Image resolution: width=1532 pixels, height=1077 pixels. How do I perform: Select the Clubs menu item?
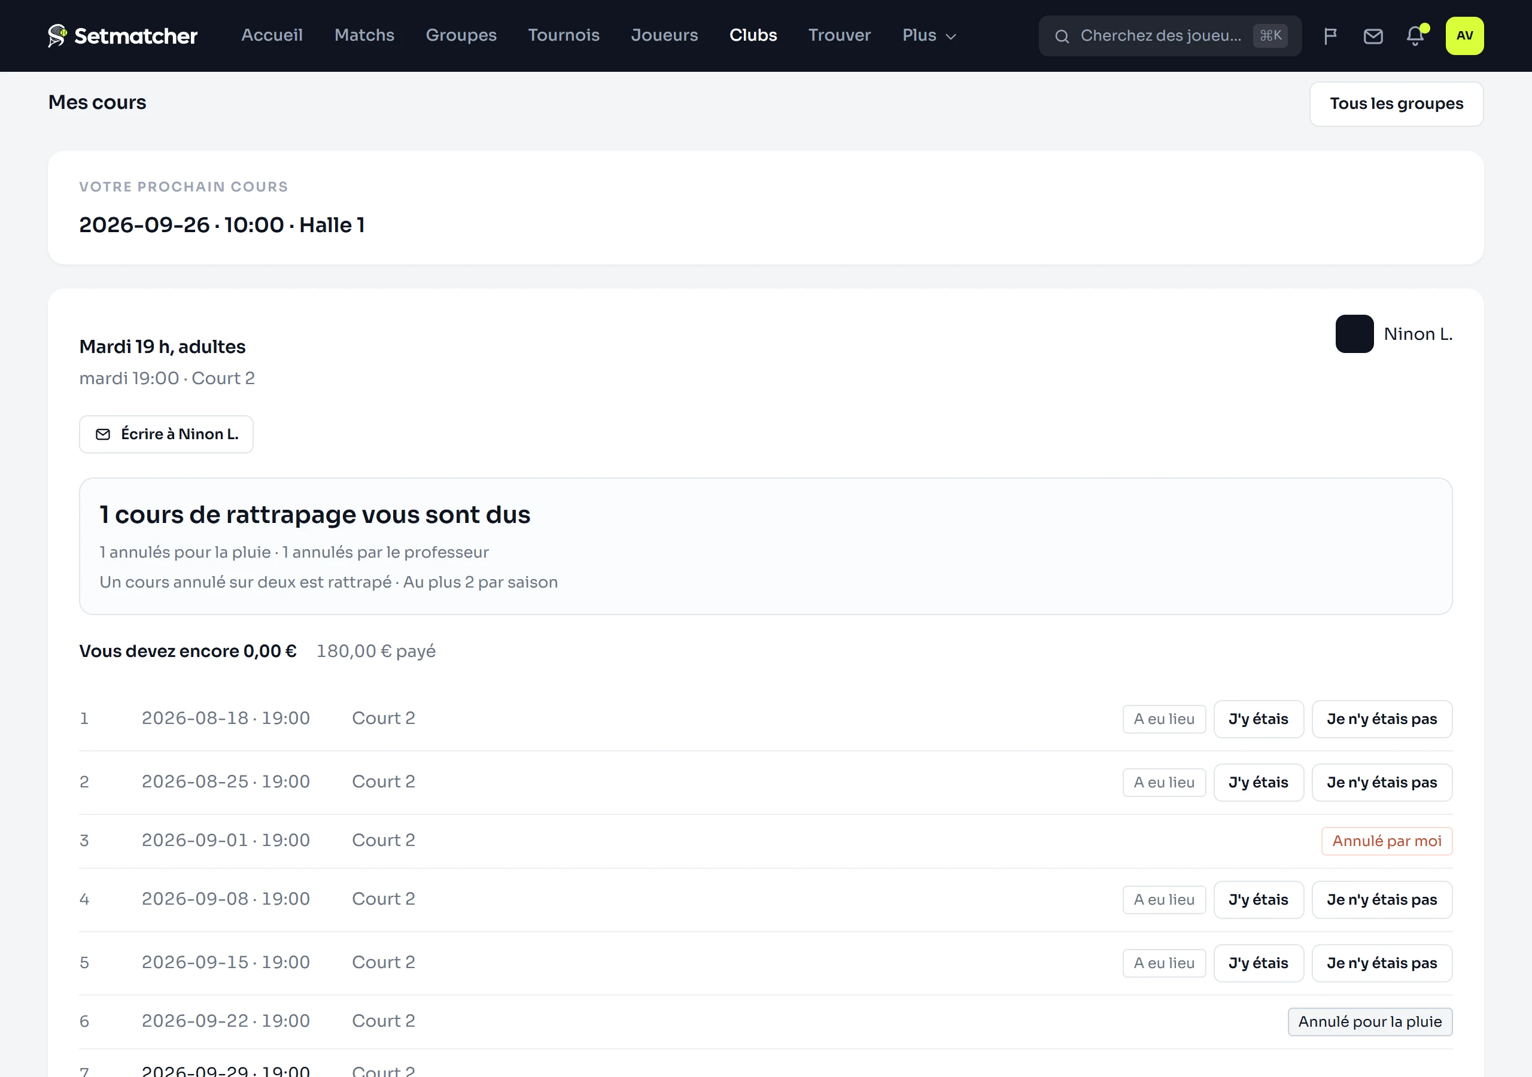(x=753, y=35)
